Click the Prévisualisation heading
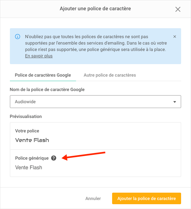 26,116
